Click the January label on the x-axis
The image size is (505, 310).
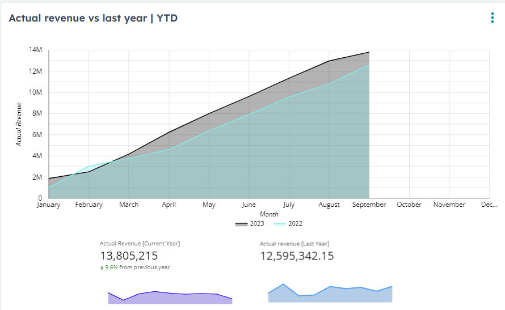(x=48, y=205)
